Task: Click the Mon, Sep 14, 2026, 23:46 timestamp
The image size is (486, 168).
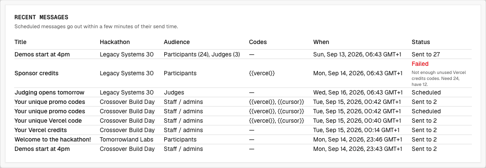Action: [358, 139]
